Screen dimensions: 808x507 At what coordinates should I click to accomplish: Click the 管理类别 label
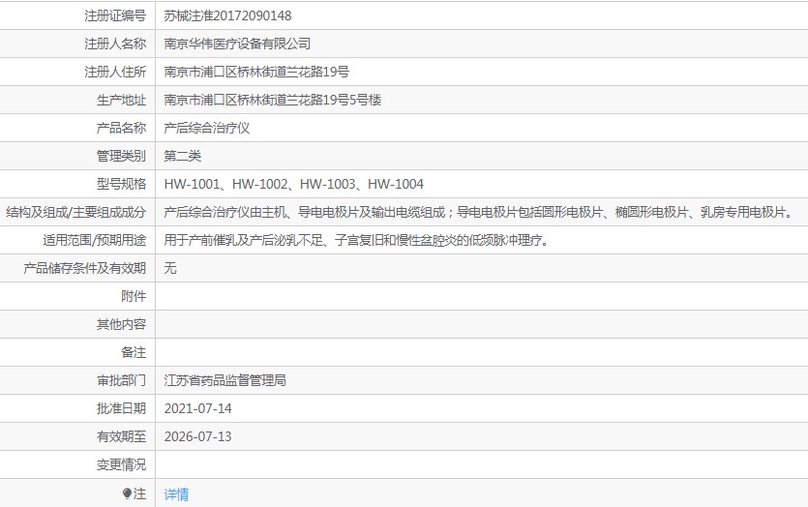tap(122, 156)
